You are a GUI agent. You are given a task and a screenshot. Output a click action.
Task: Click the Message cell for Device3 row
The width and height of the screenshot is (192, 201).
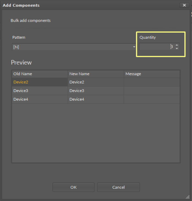coord(152,90)
